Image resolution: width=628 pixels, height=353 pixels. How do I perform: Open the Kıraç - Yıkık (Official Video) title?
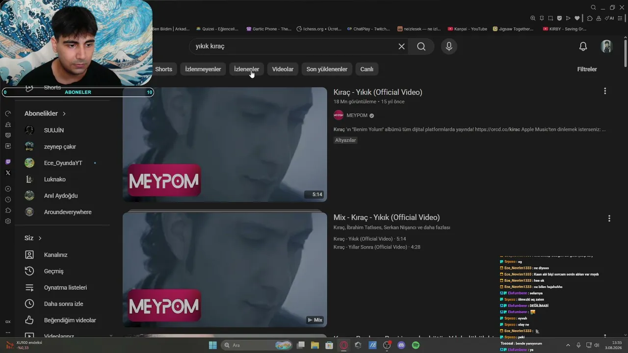378,92
